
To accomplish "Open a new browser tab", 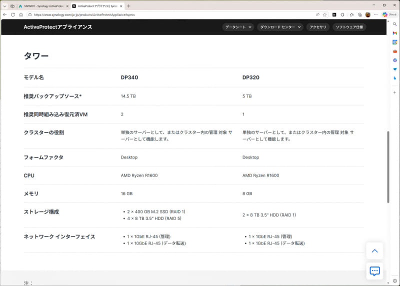I will pyautogui.click(x=128, y=6).
